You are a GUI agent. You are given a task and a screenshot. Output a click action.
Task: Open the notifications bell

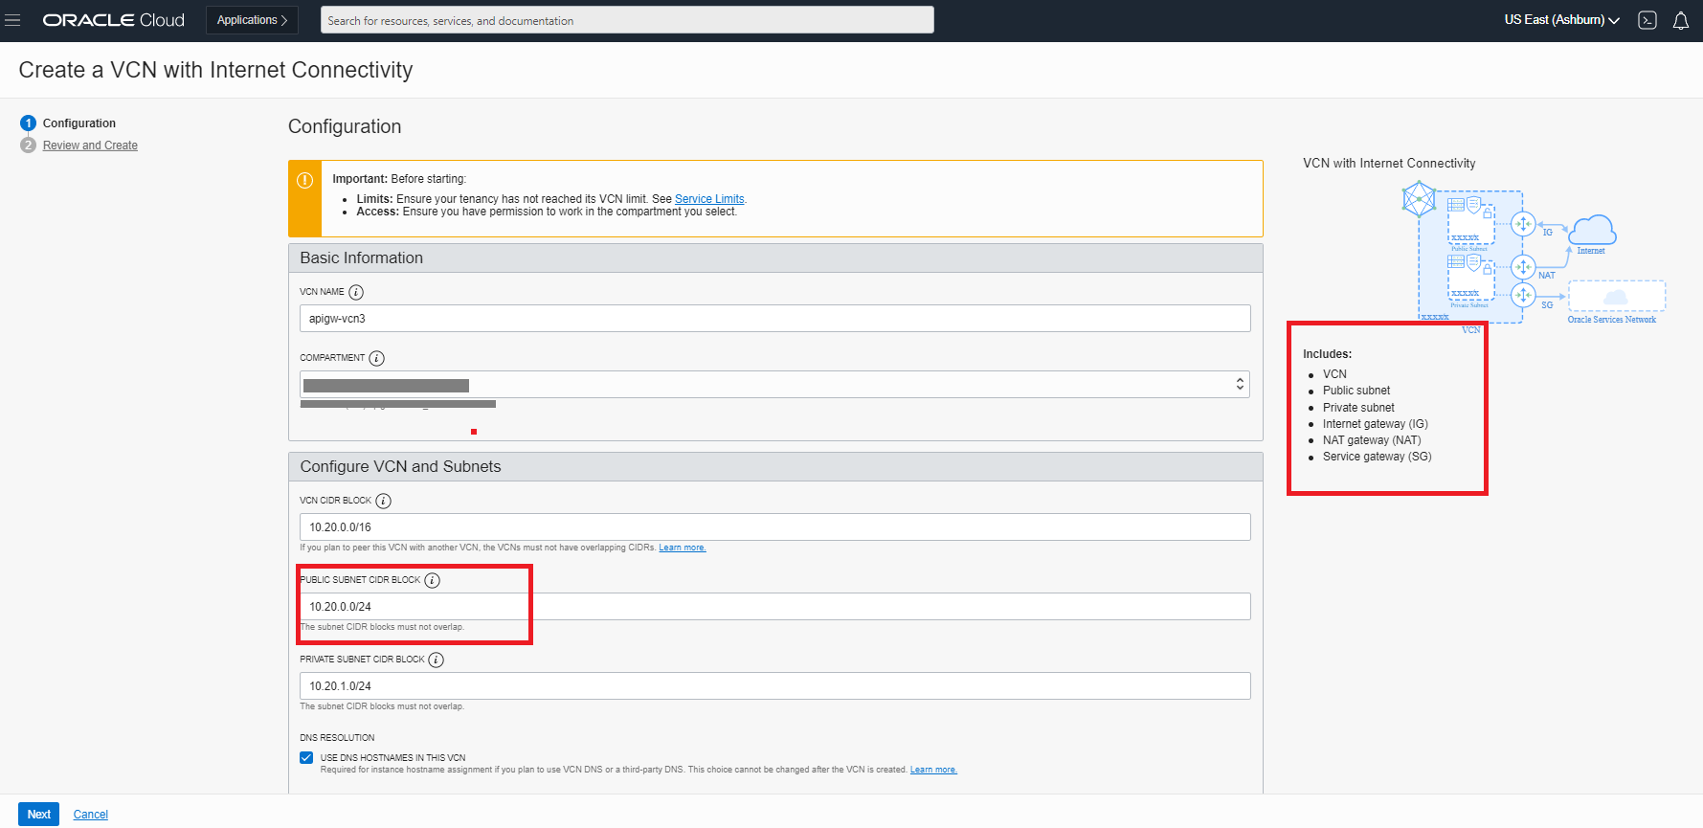pyautogui.click(x=1680, y=20)
